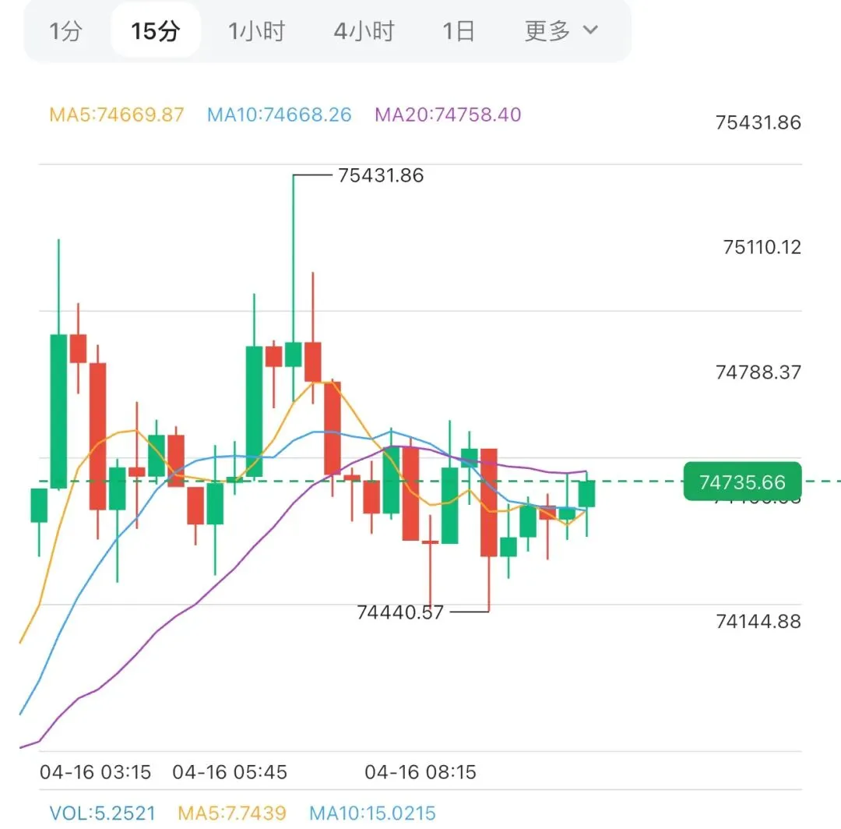Screen dimensions: 841x829
Task: Click the 75110.12 price axis label
Action: click(762, 247)
